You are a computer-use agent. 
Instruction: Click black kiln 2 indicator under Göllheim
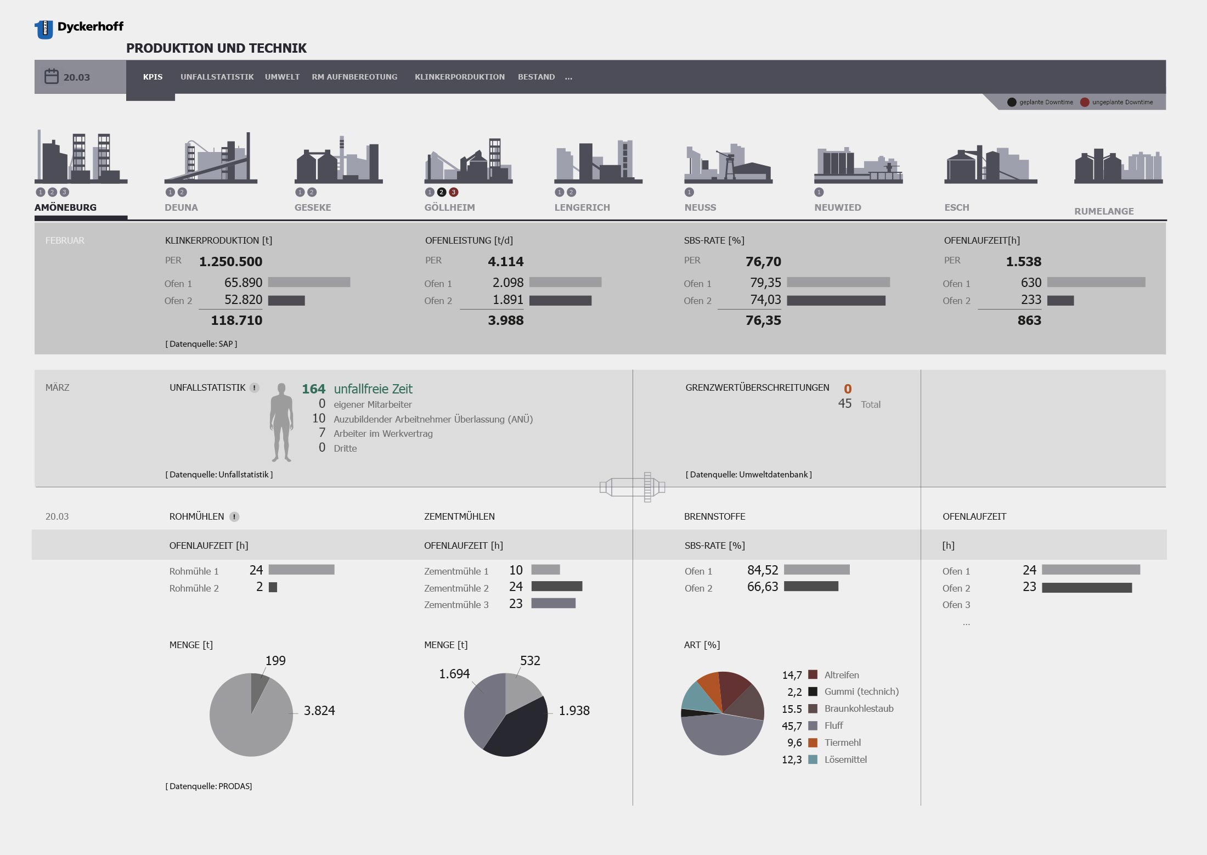point(442,192)
